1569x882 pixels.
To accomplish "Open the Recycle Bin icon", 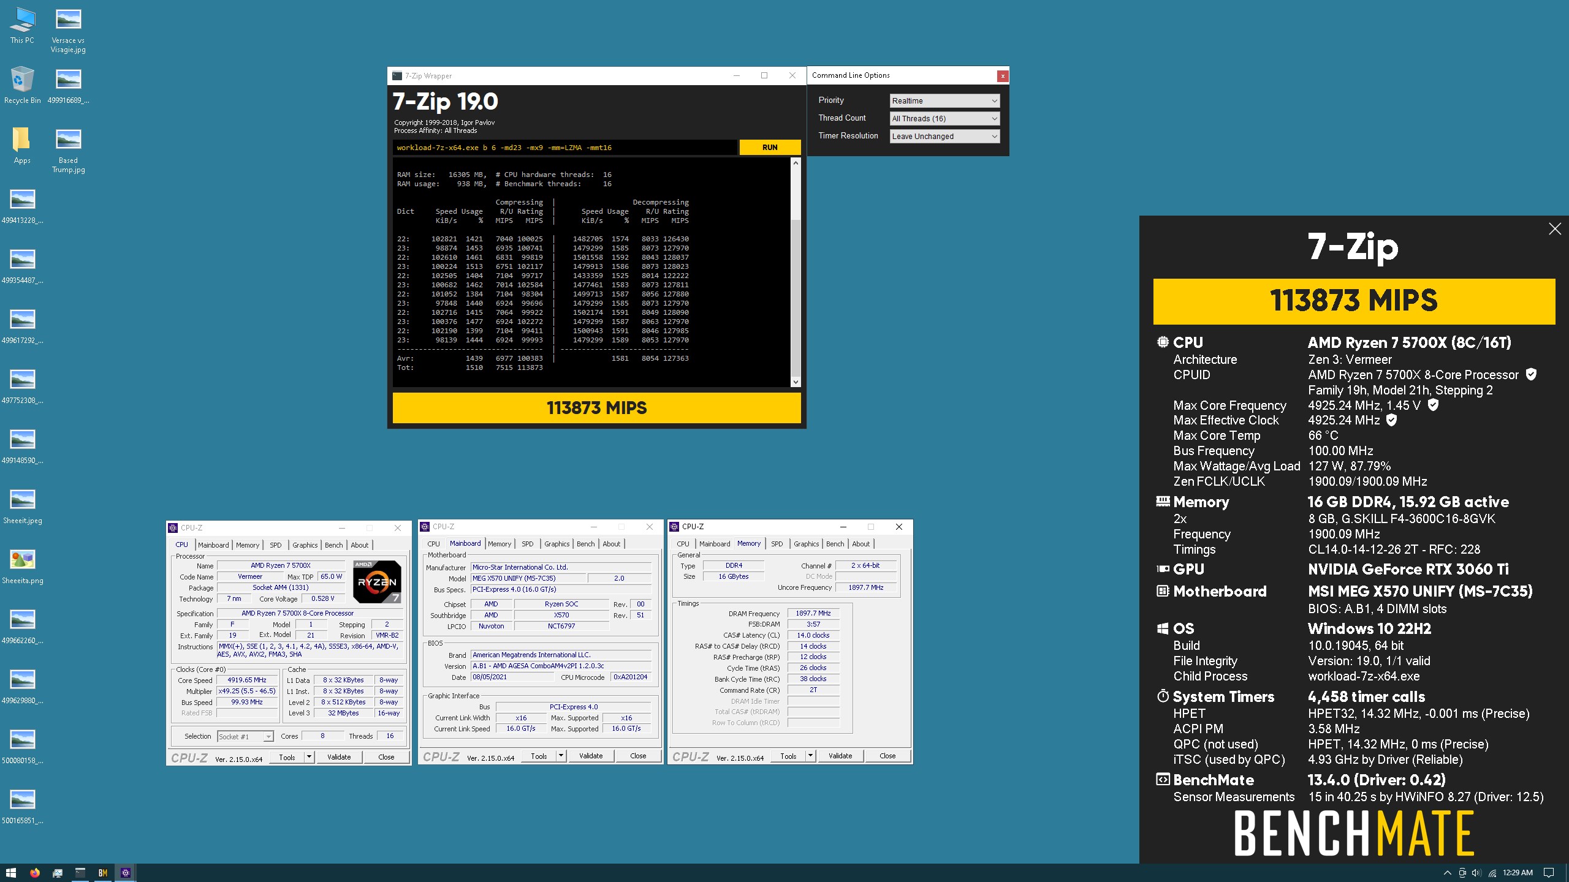I will point(22,85).
